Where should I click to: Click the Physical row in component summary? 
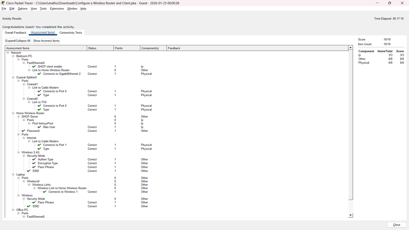(x=381, y=63)
